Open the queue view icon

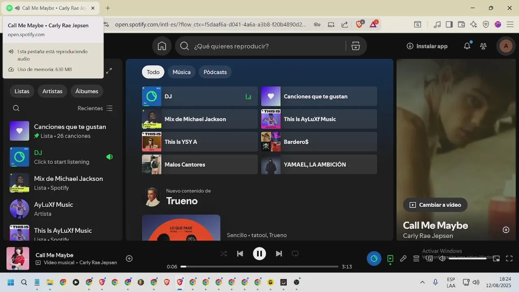point(416,259)
